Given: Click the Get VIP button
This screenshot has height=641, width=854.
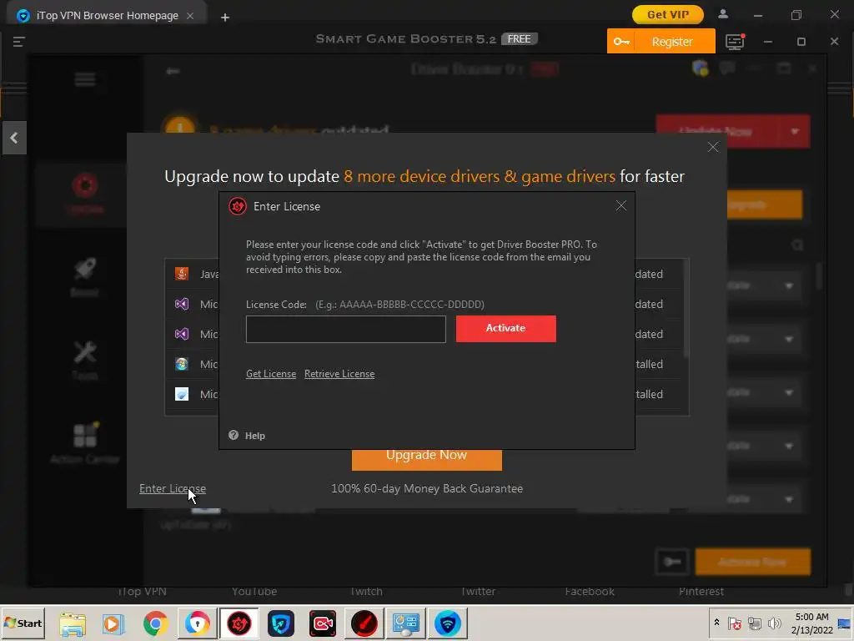Looking at the screenshot, I should click(668, 15).
